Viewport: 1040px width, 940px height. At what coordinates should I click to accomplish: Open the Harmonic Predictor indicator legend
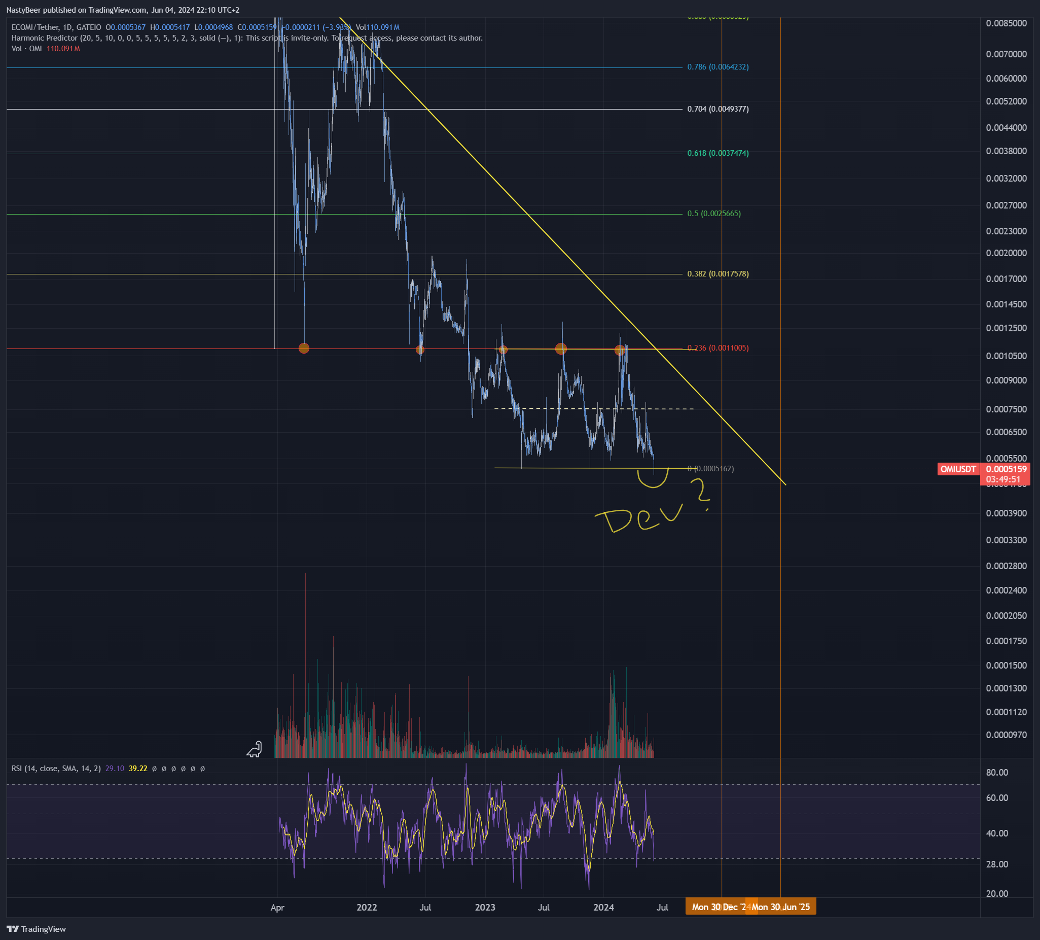click(x=247, y=38)
